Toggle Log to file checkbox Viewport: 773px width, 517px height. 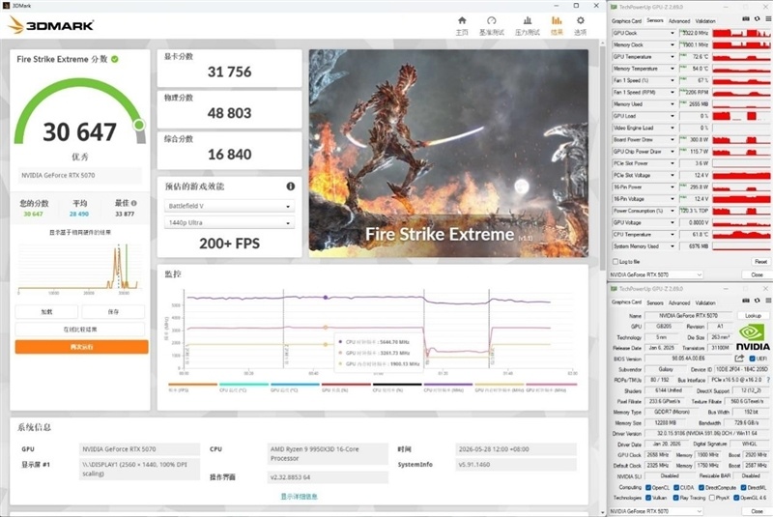click(x=616, y=262)
